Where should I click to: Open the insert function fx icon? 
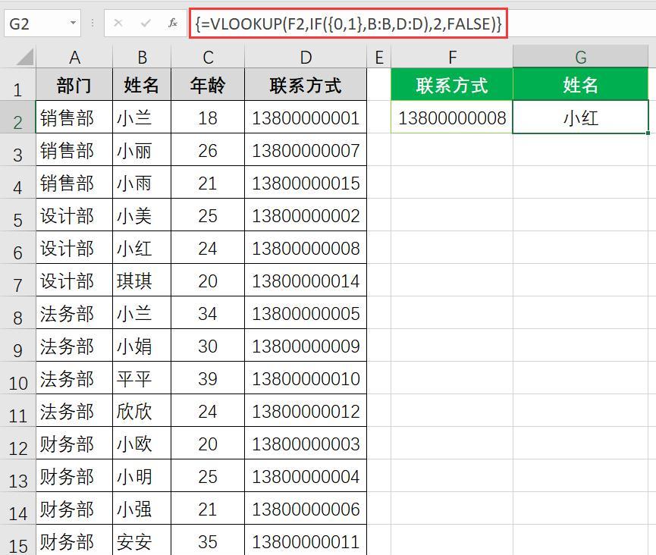(173, 24)
